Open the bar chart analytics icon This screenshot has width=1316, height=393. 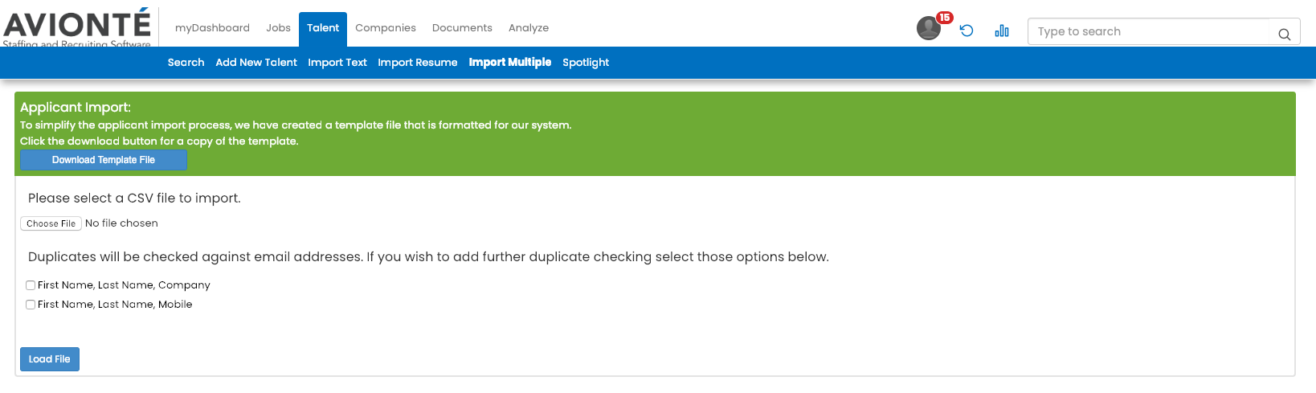point(1002,31)
